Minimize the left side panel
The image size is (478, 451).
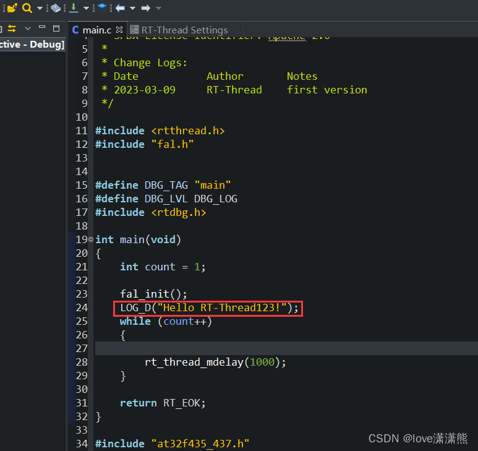point(42,27)
